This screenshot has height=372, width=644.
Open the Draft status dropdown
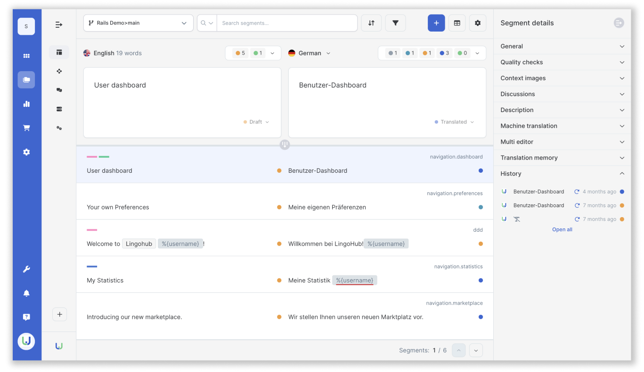pos(256,122)
